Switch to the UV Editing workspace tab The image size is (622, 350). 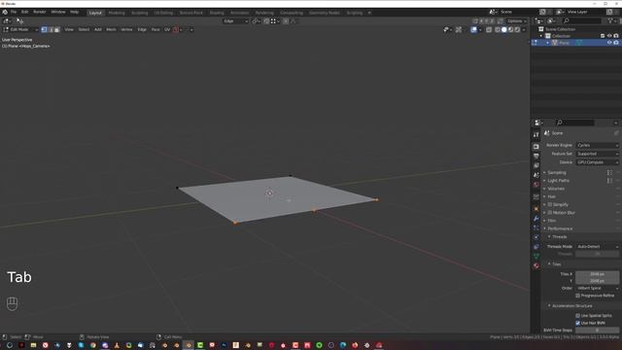point(163,13)
